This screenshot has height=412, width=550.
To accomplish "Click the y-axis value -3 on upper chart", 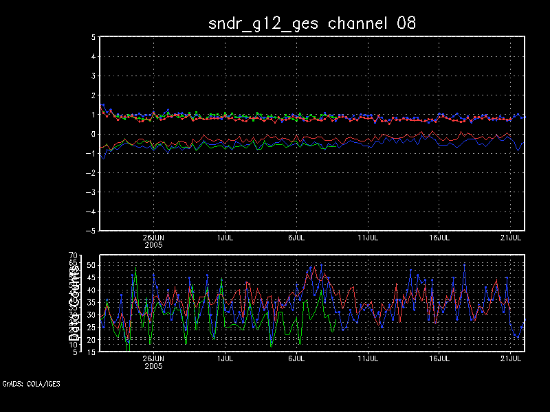I will coord(91,192).
